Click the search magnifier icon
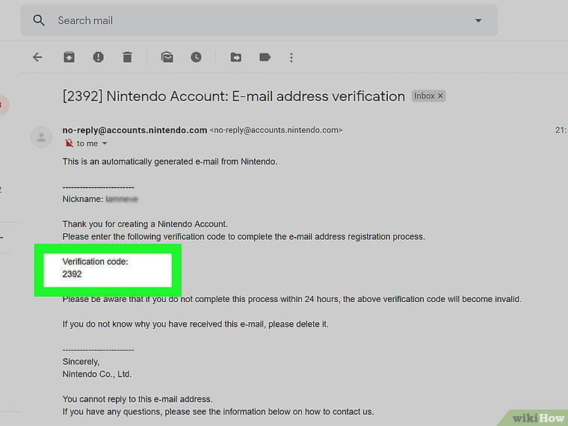Image resolution: width=568 pixels, height=426 pixels. 39,20
